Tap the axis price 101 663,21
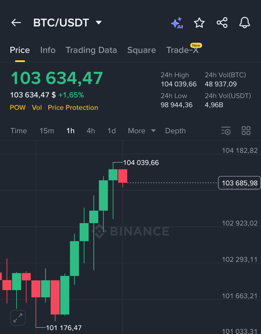 click(240, 296)
